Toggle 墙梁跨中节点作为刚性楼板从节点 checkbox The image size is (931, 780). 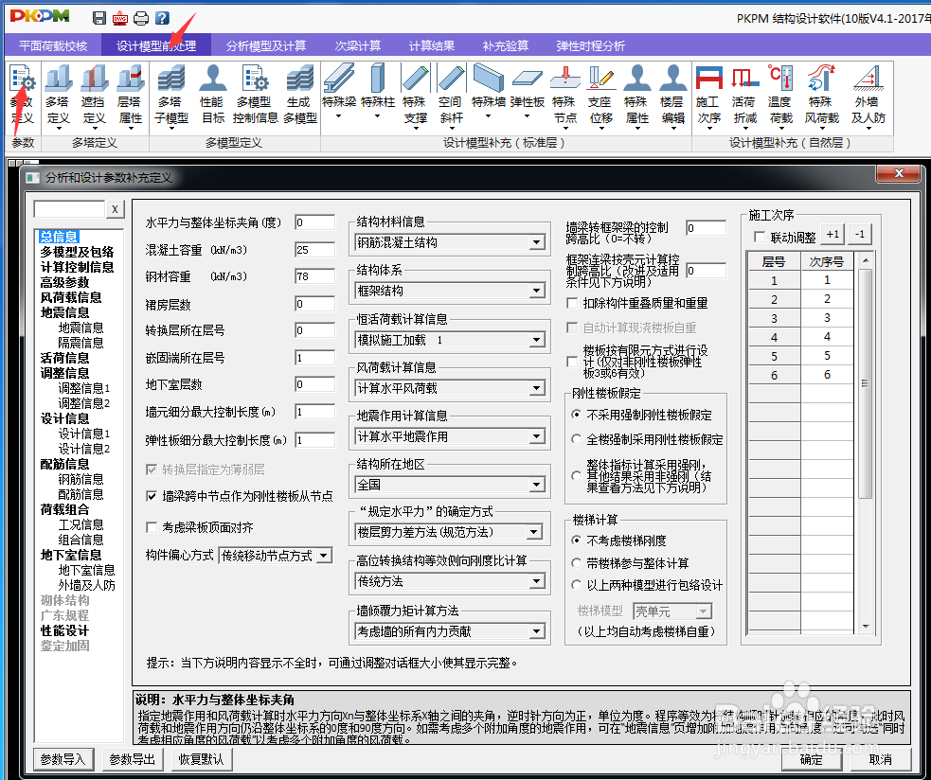click(x=152, y=496)
